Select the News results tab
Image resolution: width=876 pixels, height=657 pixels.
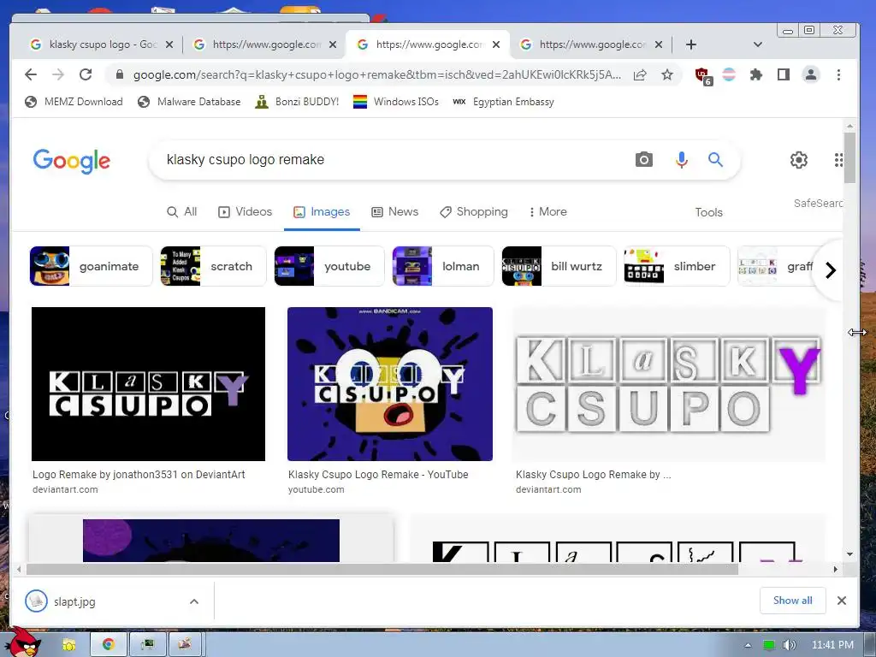395,212
